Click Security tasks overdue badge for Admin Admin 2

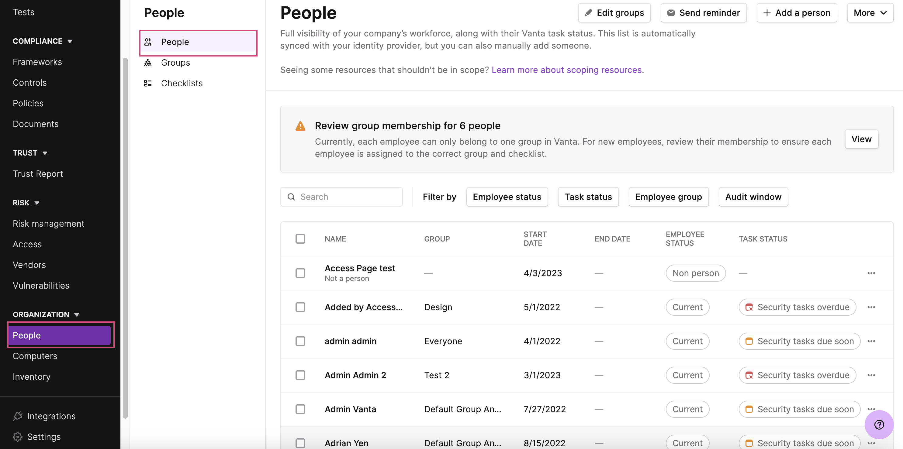click(797, 375)
